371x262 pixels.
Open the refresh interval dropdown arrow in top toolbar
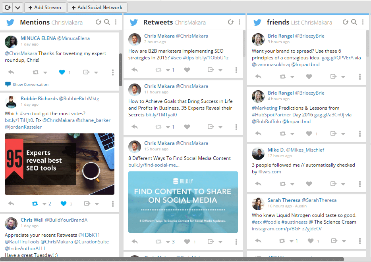[x=17, y=8]
